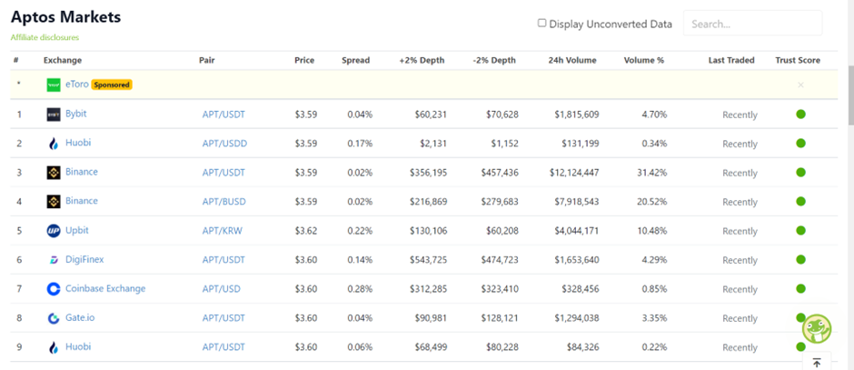The height and width of the screenshot is (370, 854).
Task: Sort by the Trust Score column header
Action: point(798,61)
